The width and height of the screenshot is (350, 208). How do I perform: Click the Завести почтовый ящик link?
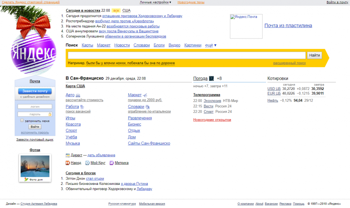tap(35, 140)
